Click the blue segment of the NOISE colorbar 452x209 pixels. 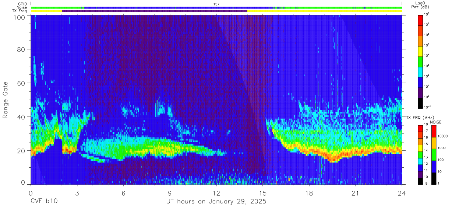[x=434, y=167]
